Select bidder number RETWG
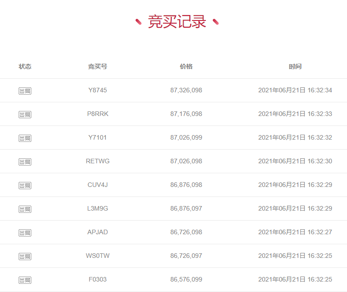Screen dimensions: 347x292 [98, 161]
